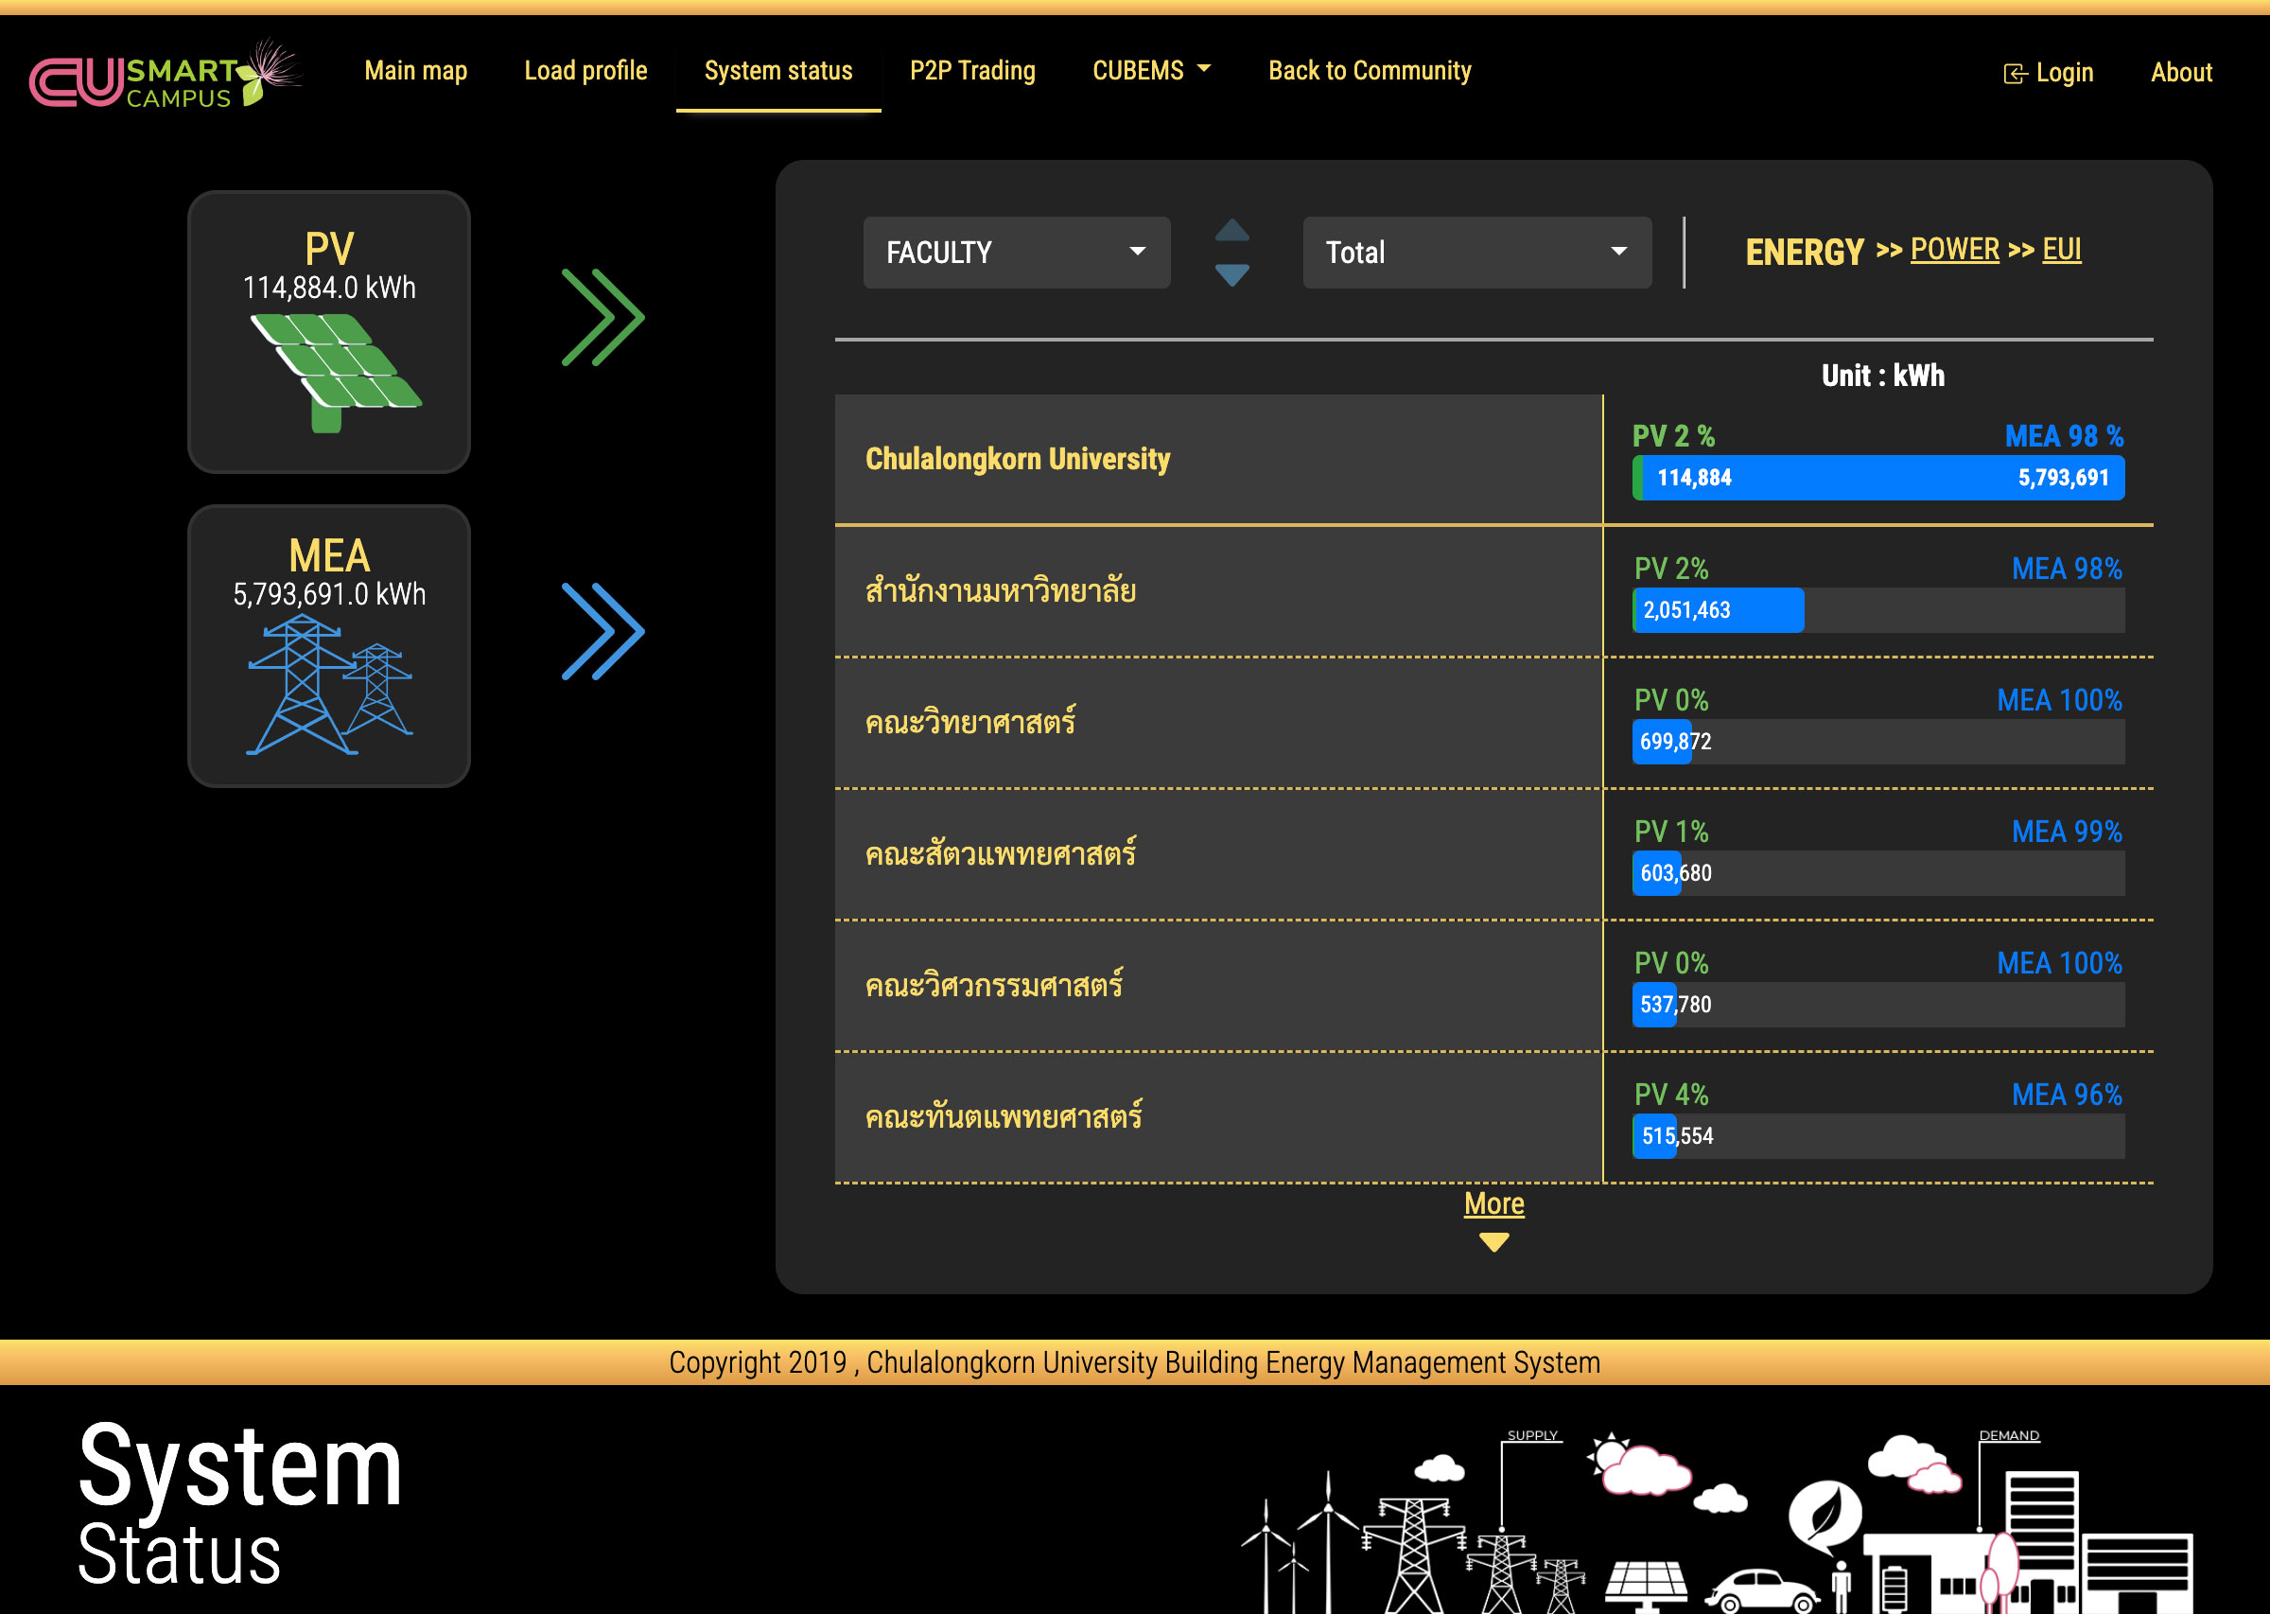The width and height of the screenshot is (2270, 1614).
Task: Select the System status tab
Action: [x=777, y=71]
